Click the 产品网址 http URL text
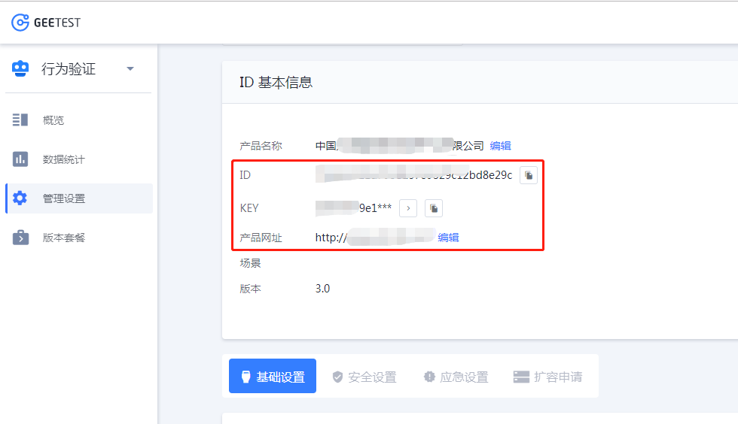738x424 pixels. (x=373, y=238)
